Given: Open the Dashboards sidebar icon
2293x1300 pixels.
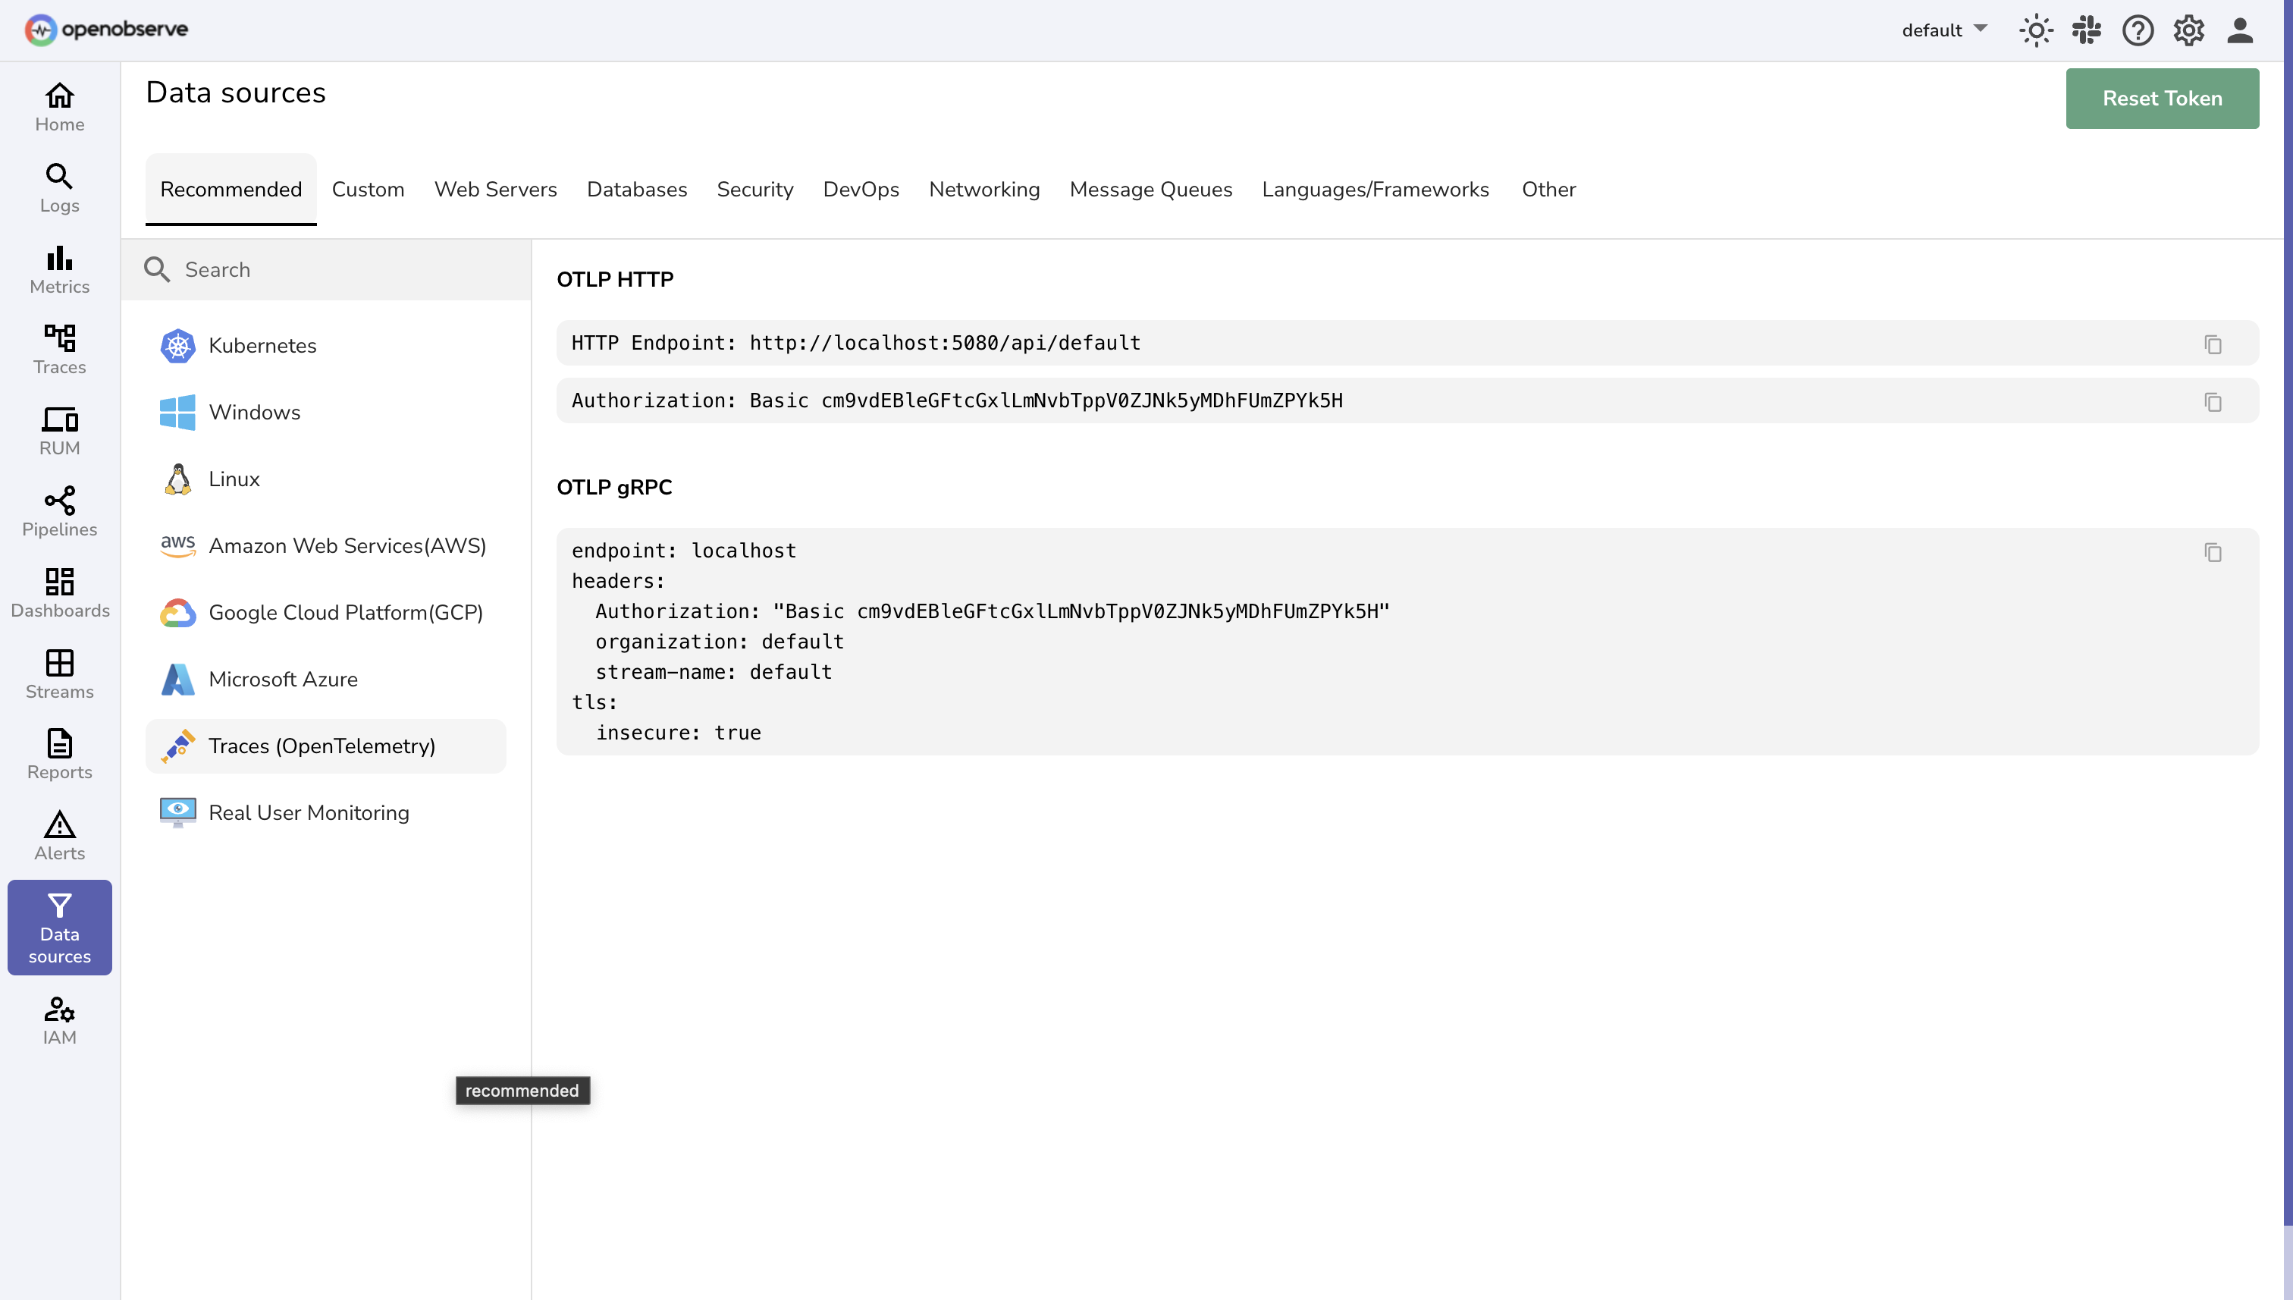Looking at the screenshot, I should [x=59, y=593].
